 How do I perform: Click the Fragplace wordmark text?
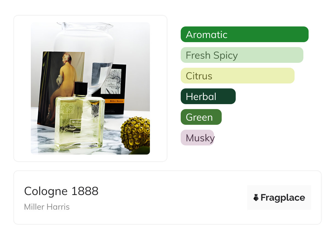(283, 198)
